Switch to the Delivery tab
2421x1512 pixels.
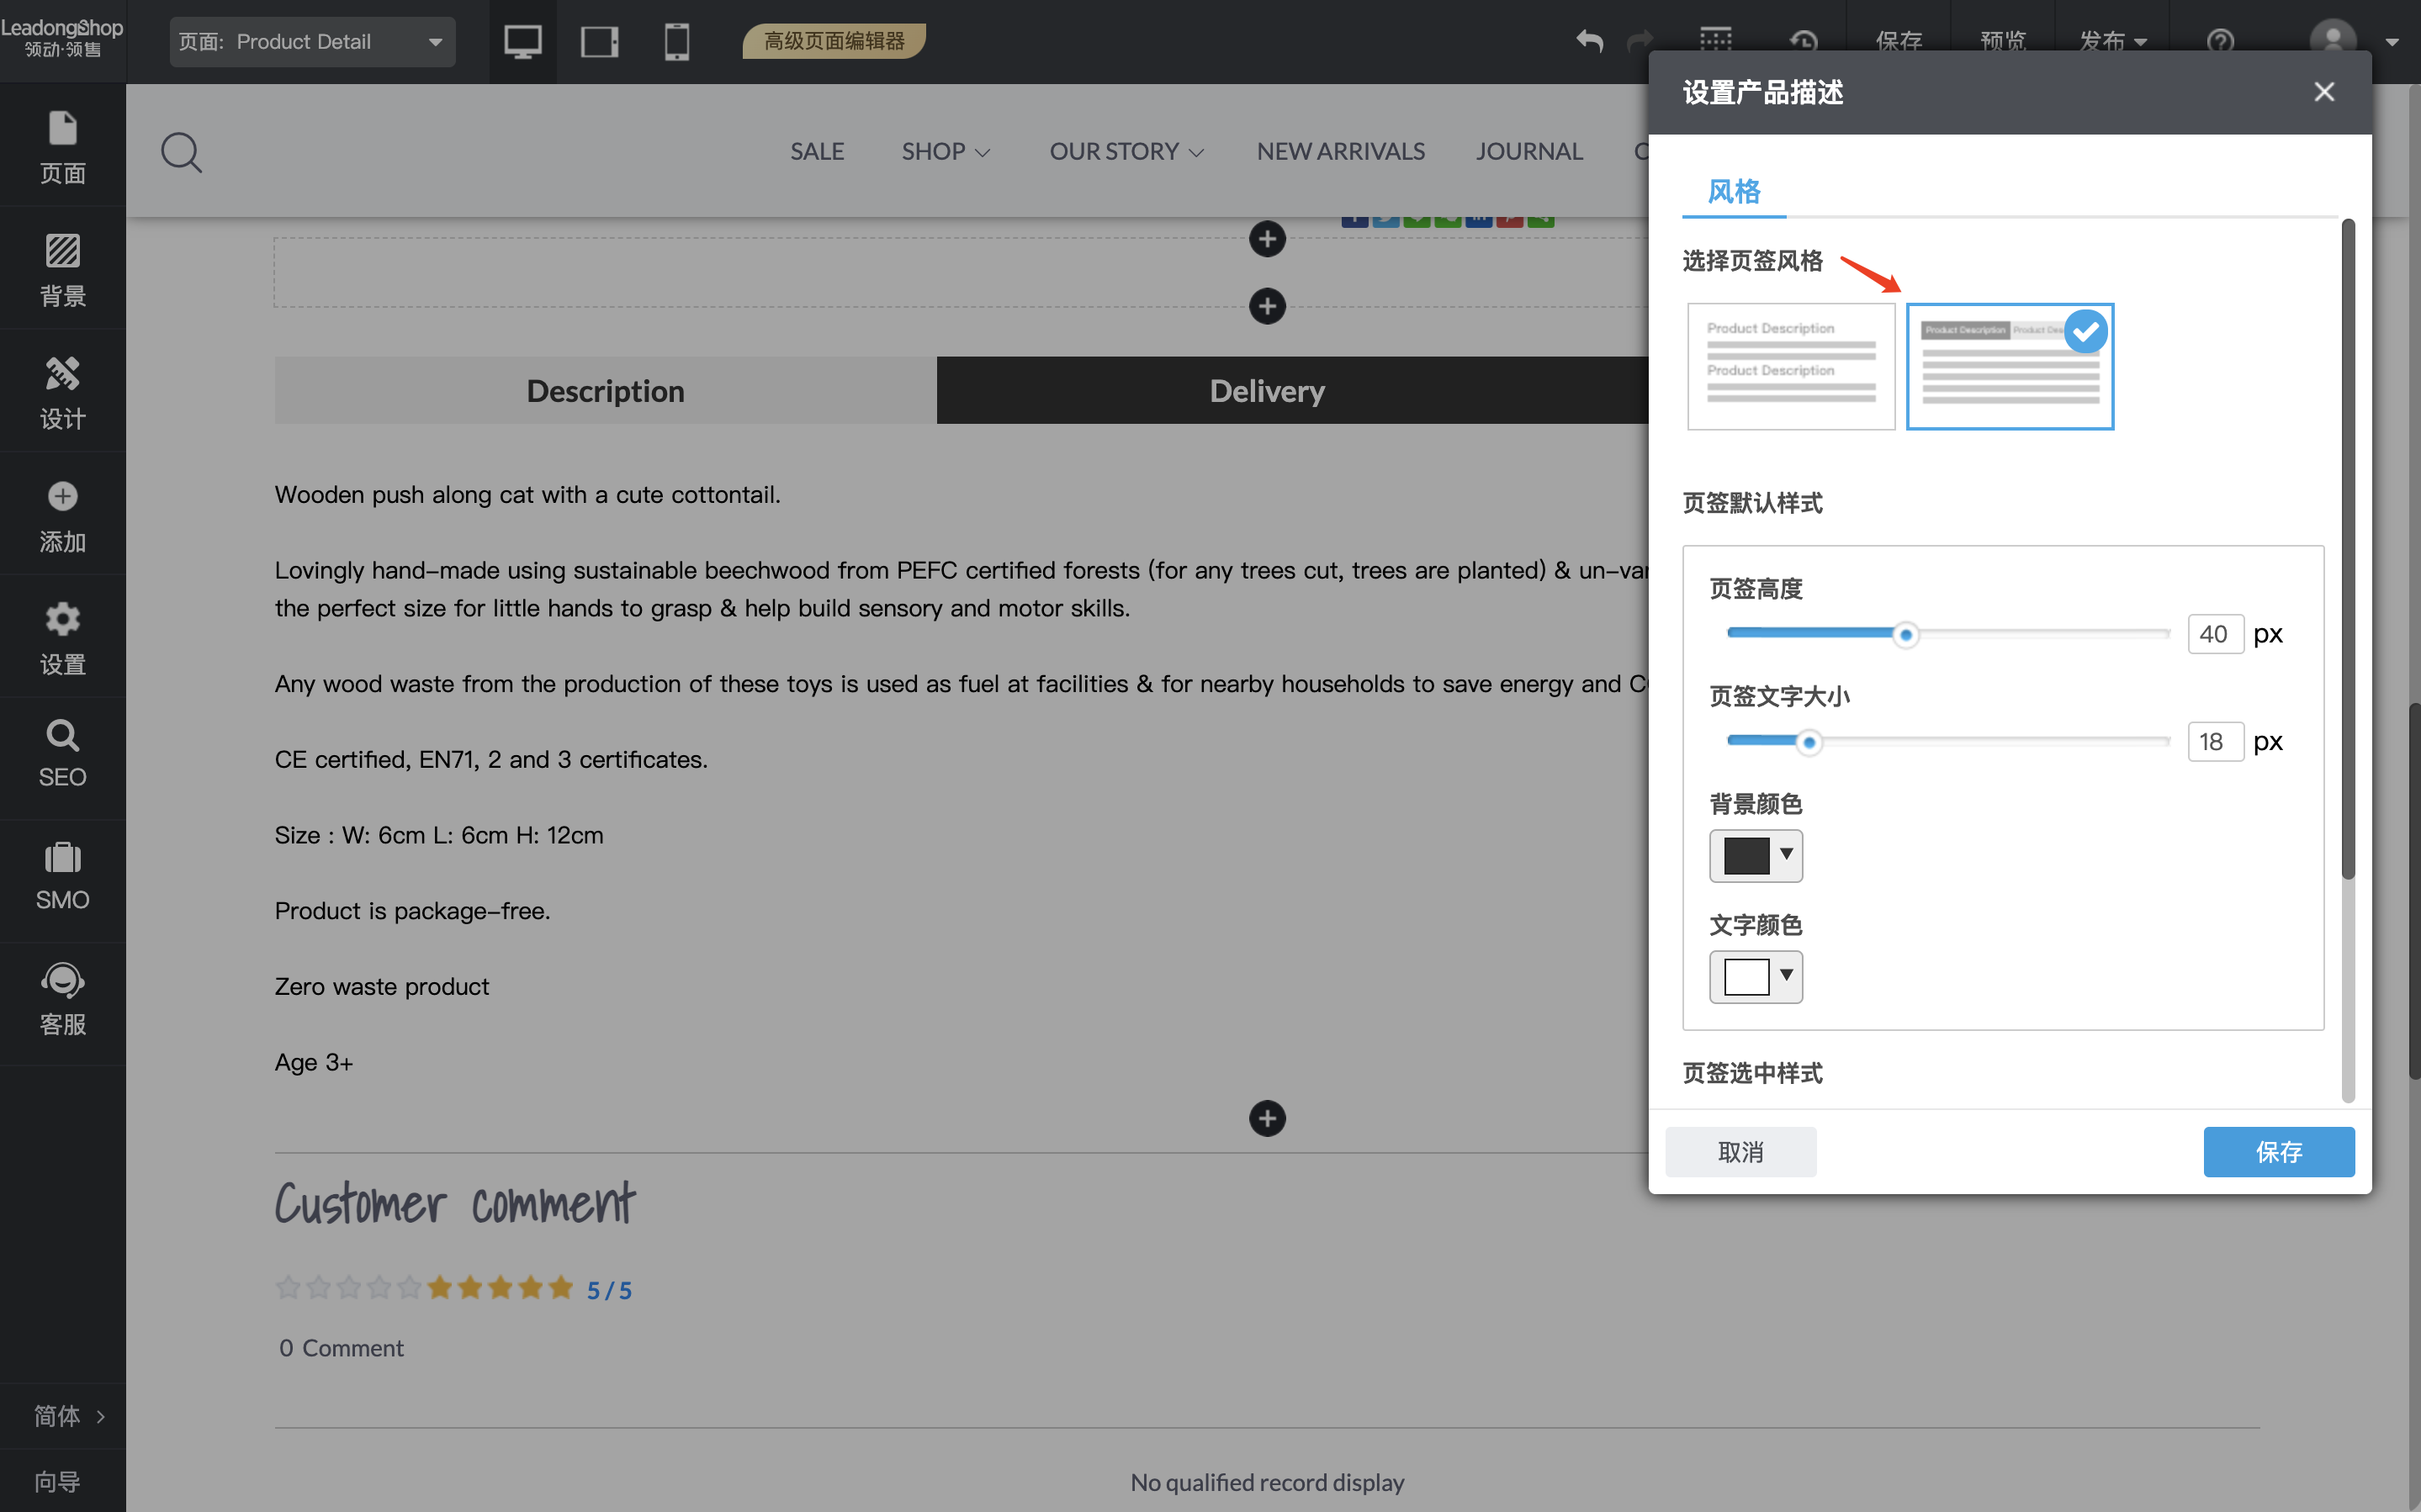coord(1266,390)
